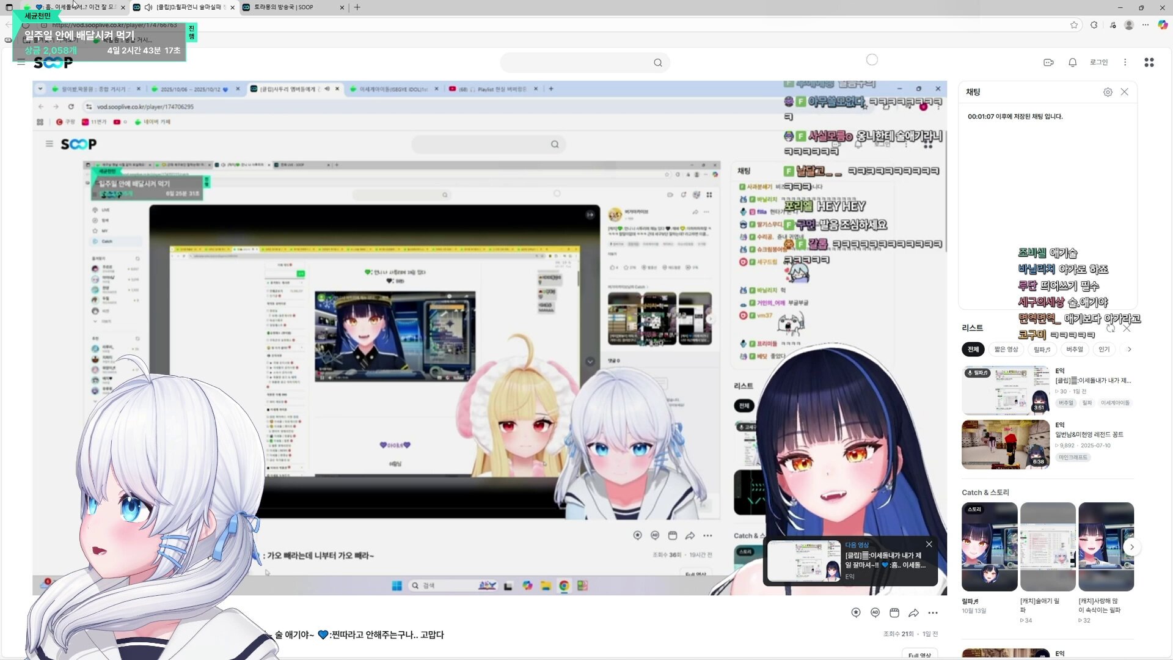Open the four-dot services grid menu

(x=1149, y=62)
